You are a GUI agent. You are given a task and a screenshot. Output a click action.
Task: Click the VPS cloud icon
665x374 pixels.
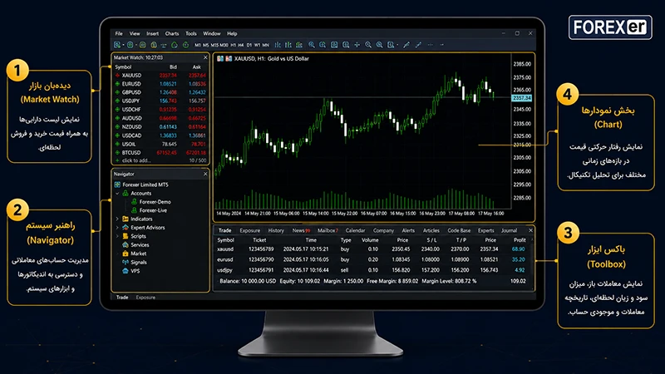click(126, 271)
